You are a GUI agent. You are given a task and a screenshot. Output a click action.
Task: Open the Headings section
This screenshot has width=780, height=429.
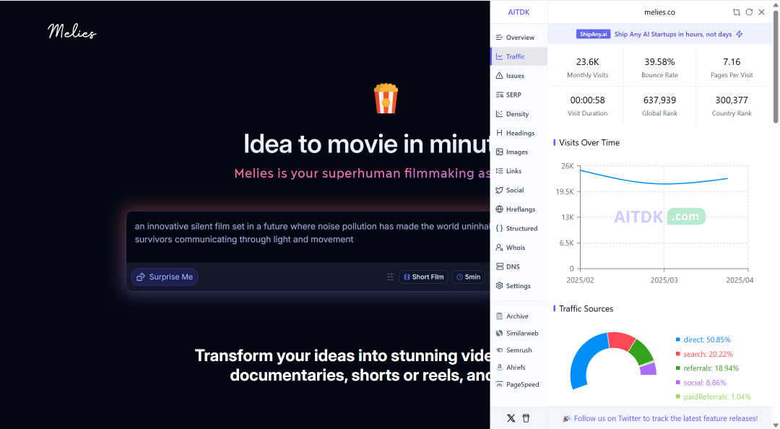pos(519,133)
